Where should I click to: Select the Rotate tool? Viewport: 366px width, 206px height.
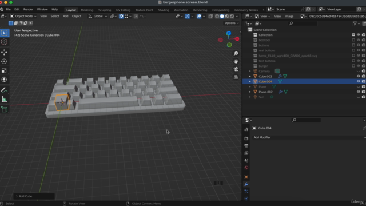point(4,61)
